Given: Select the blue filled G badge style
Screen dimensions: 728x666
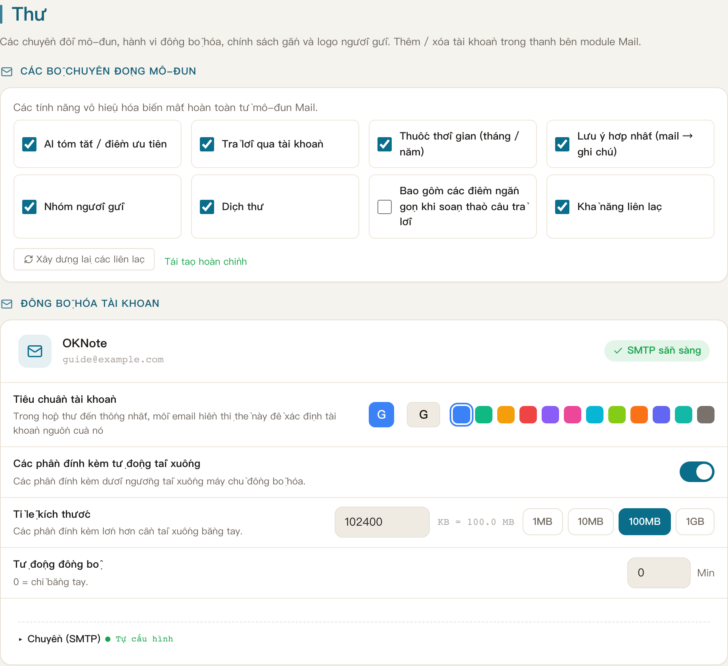Looking at the screenshot, I should point(381,415).
